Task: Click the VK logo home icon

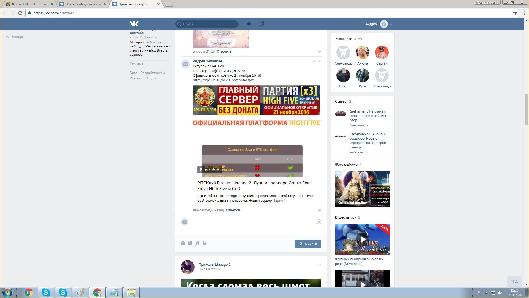Action: tap(134, 24)
